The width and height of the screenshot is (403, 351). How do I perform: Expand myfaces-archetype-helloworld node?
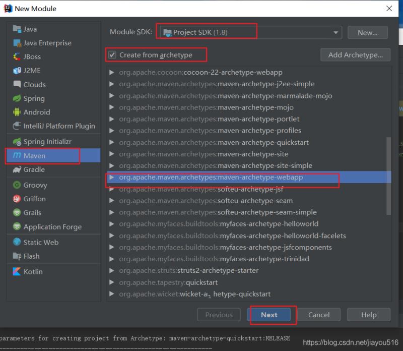coord(111,224)
